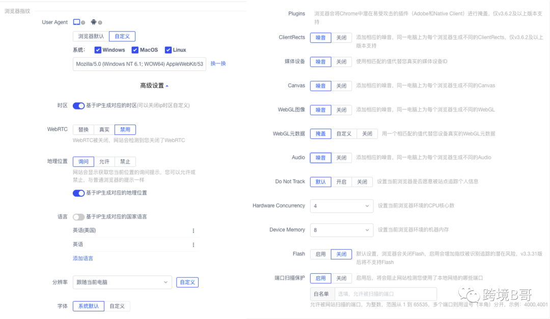Viewport: 550px width, 319px height.
Task: Set 端口扫描保护 to 启用
Action: (x=321, y=278)
